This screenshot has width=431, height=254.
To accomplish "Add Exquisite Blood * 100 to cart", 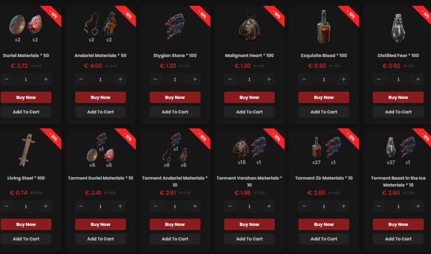I will [324, 112].
